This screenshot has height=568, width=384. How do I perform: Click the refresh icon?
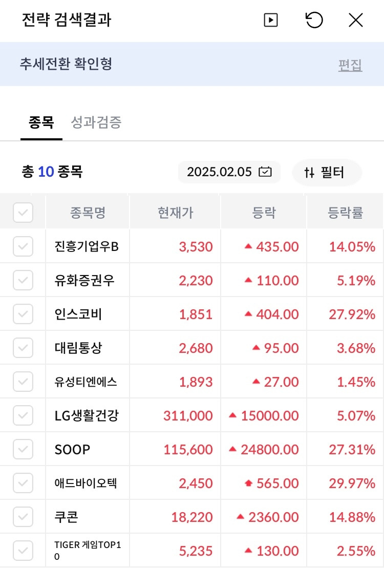point(314,20)
